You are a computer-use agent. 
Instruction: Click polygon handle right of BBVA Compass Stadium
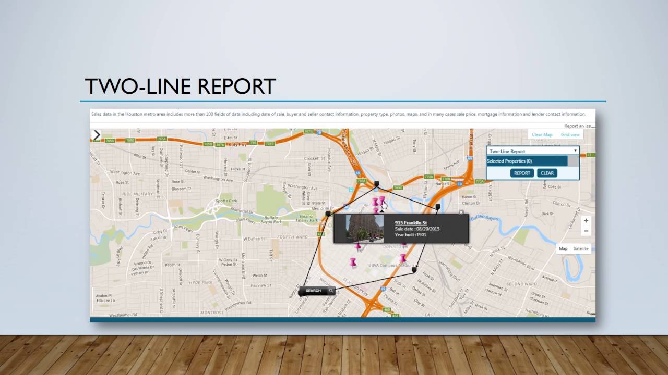(x=414, y=270)
